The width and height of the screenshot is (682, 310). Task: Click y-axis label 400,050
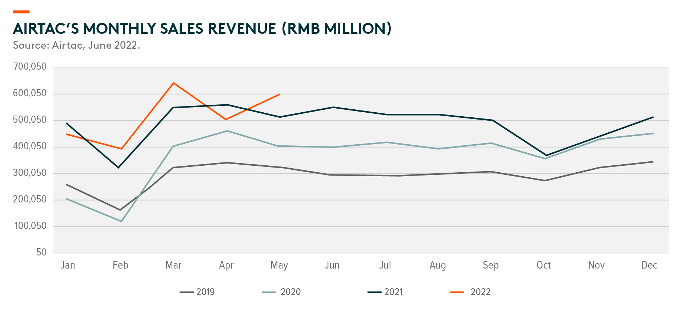(x=30, y=146)
